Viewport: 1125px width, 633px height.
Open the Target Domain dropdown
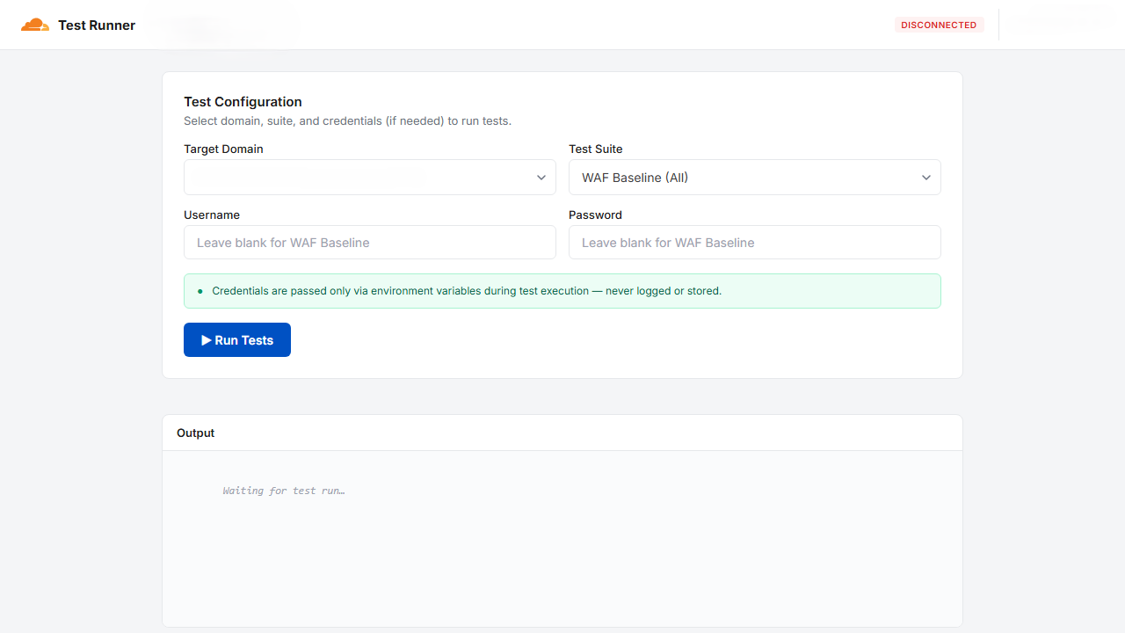coord(369,177)
